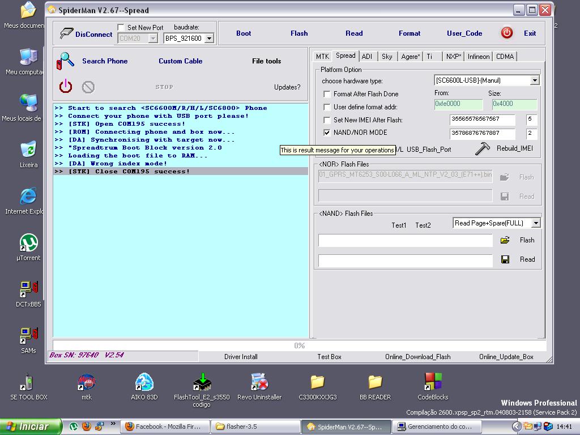Toggle User define format addr checkbox
Viewport: 580px width, 435px height.
click(x=327, y=107)
